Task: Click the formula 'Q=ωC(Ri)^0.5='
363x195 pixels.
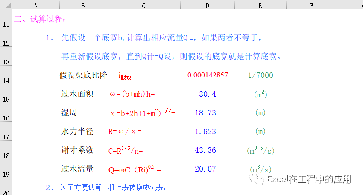Action: pos(135,169)
